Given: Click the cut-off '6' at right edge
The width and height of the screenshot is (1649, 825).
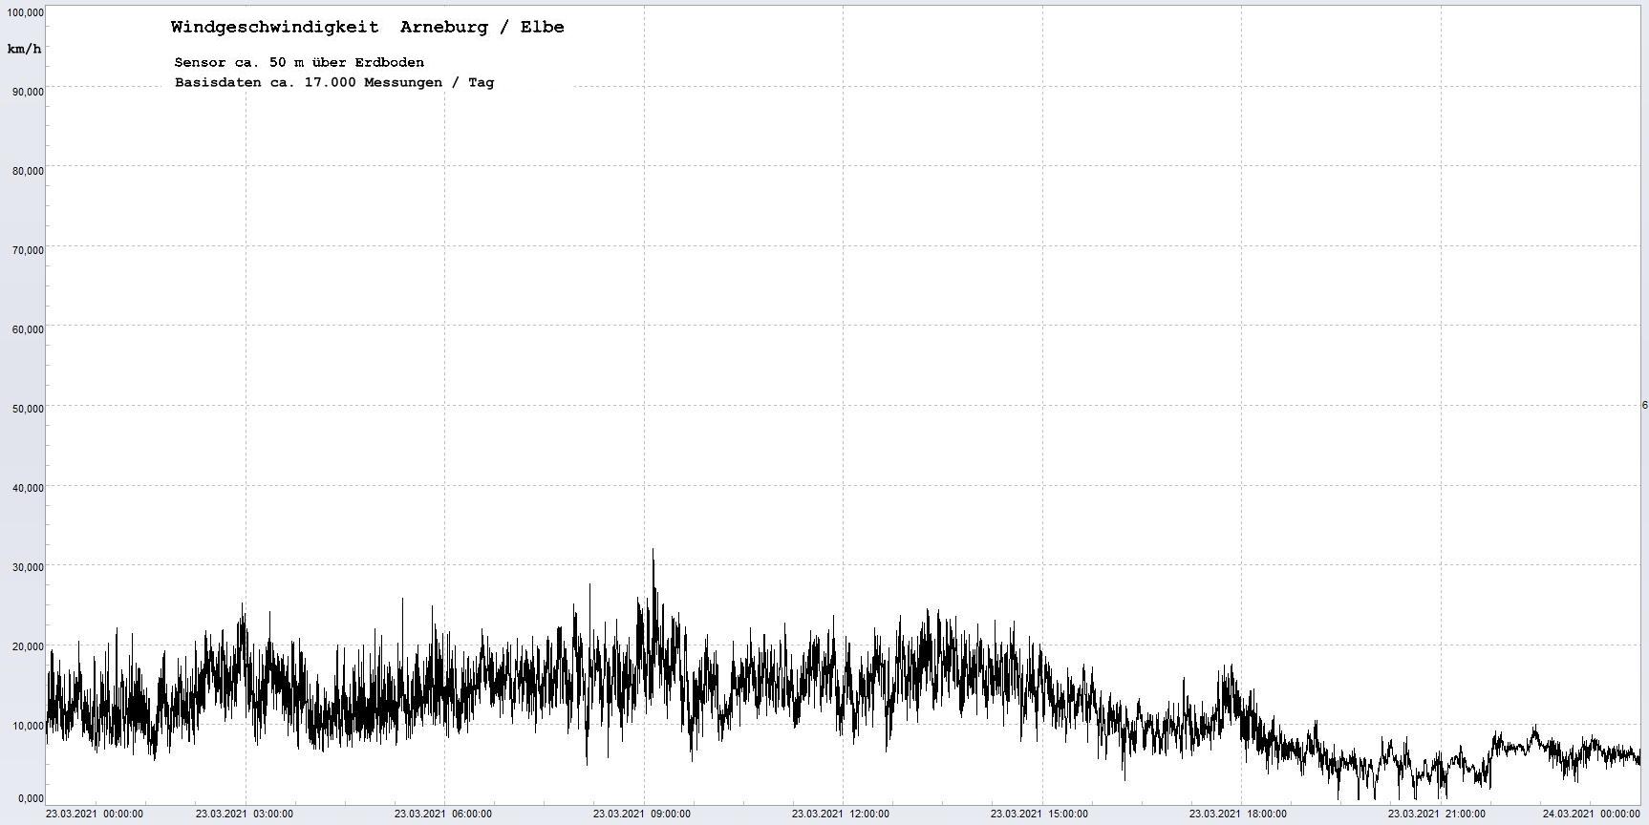Looking at the screenshot, I should coord(1644,405).
